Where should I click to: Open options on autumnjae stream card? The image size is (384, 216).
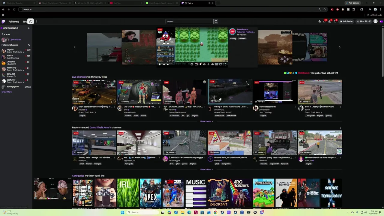coord(250,107)
